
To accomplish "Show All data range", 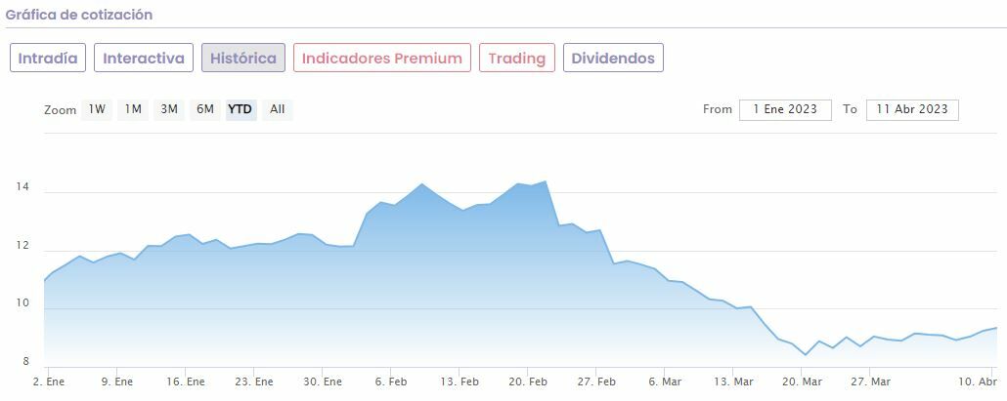I will point(278,109).
